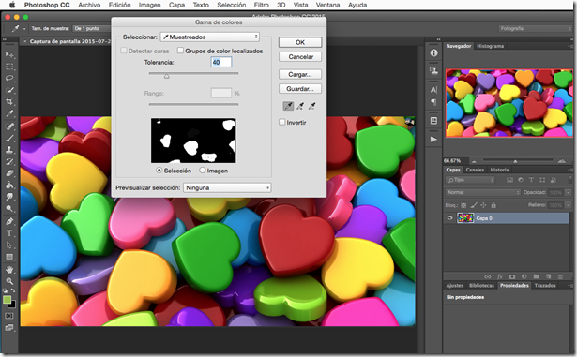Open the Navegador panel options menu
This screenshot has height=357, width=577.
(569, 46)
